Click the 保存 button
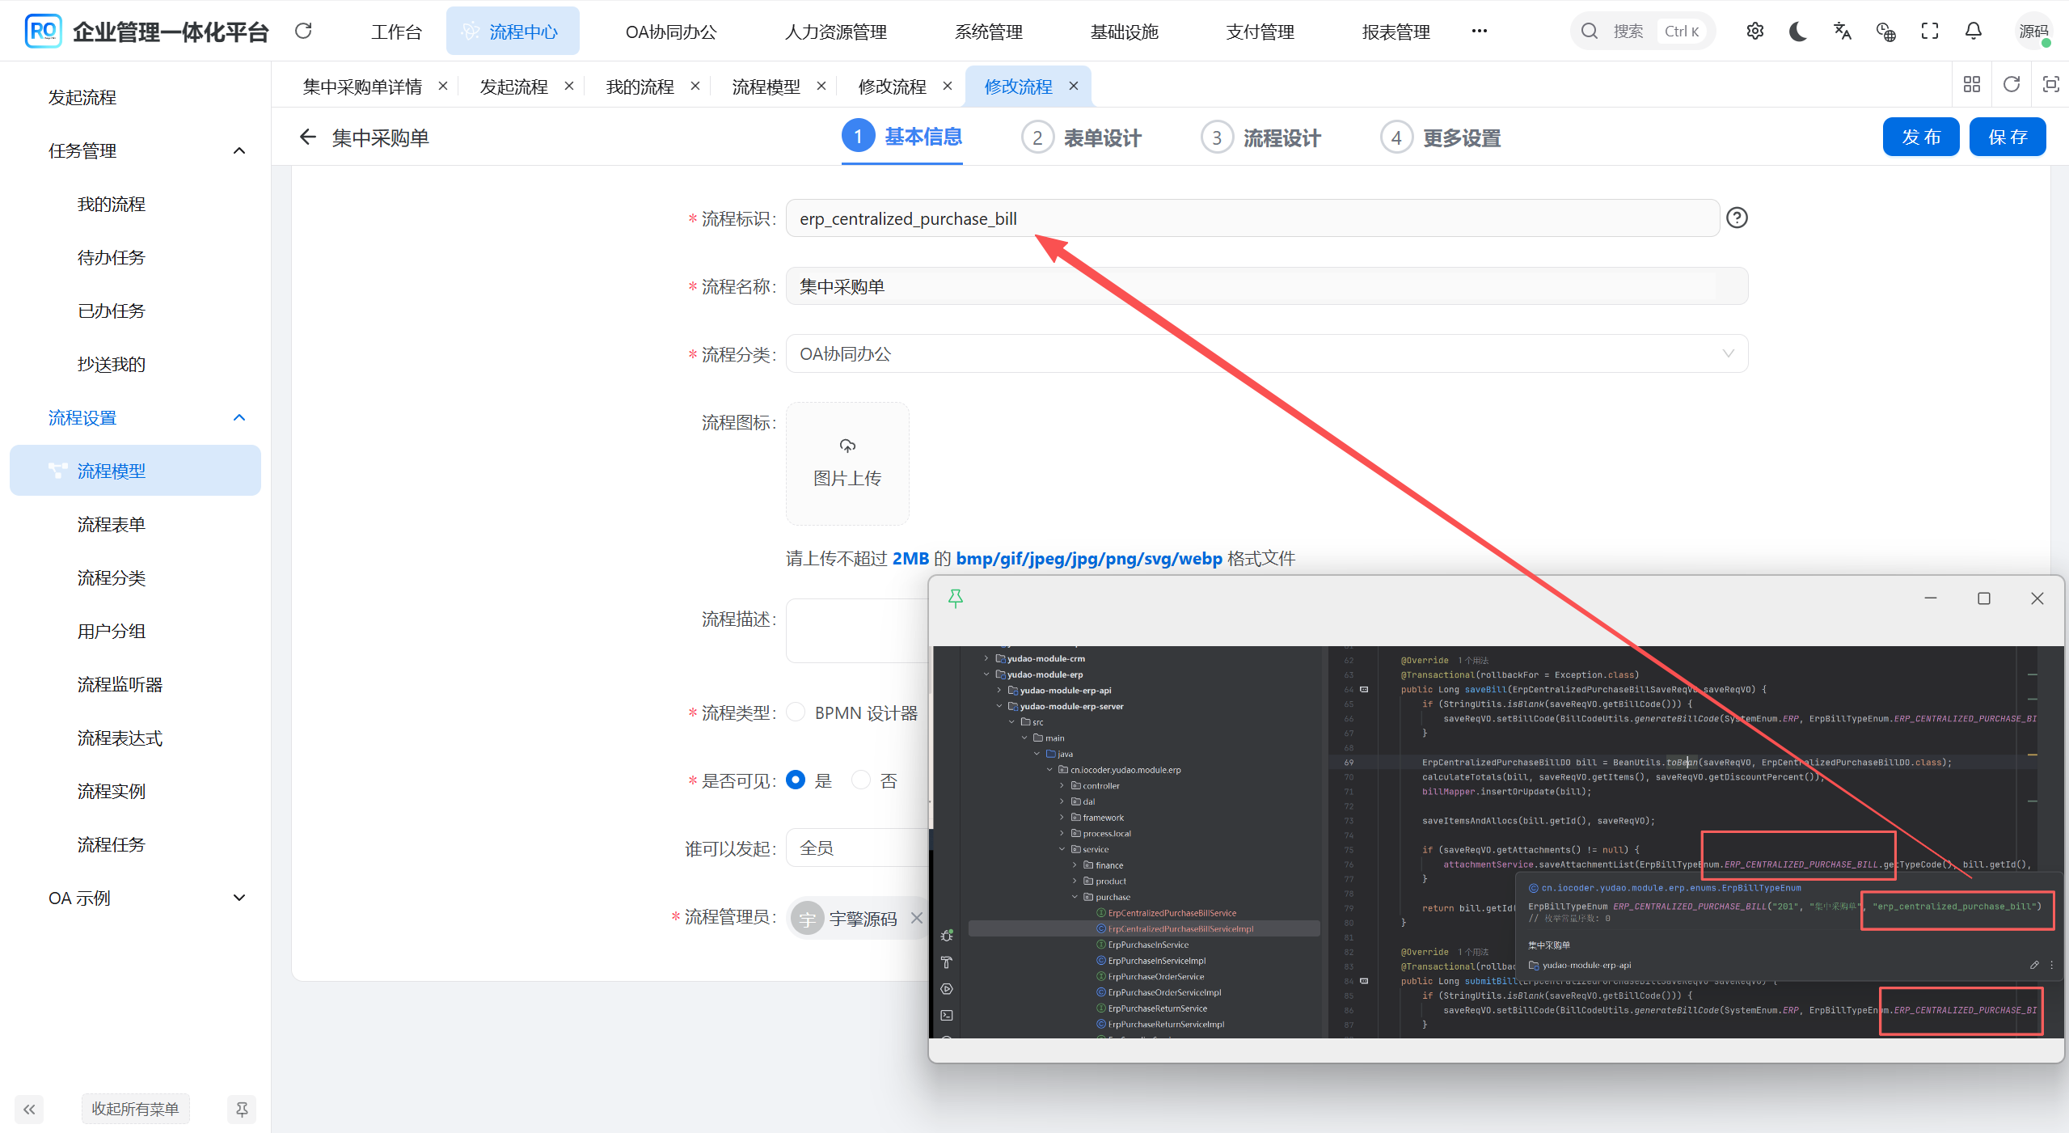This screenshot has width=2069, height=1133. [2007, 137]
